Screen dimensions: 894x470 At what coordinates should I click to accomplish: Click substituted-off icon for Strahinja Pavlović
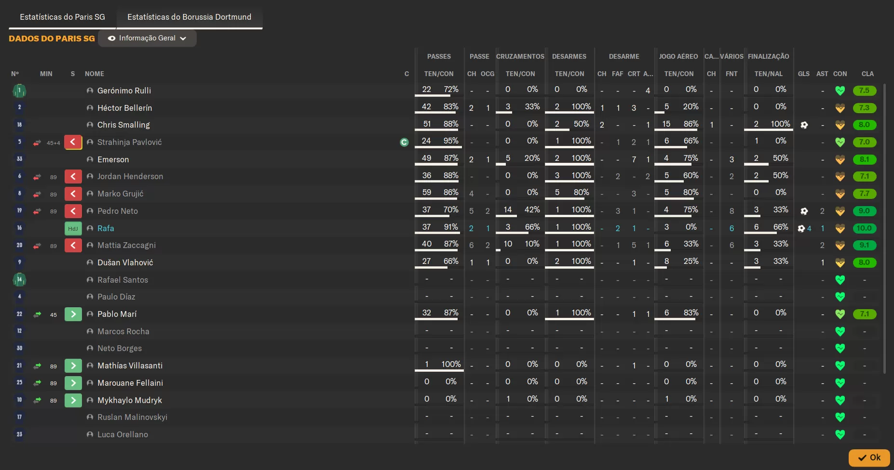coord(73,142)
